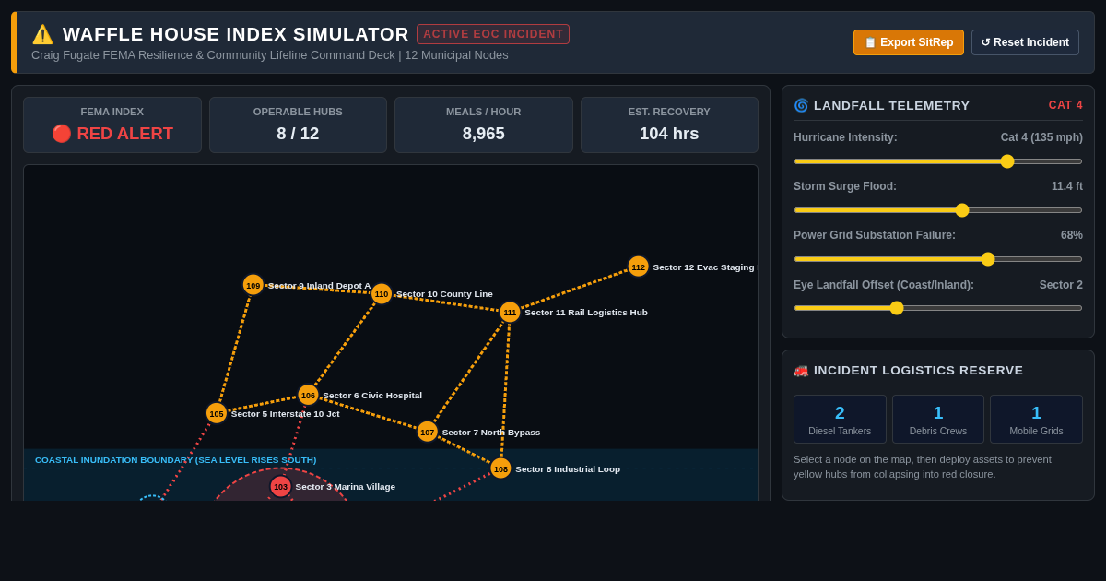Click the fire truck icon beside Logistics Reserve
Viewport: 1106px width, 581px height.
801,370
